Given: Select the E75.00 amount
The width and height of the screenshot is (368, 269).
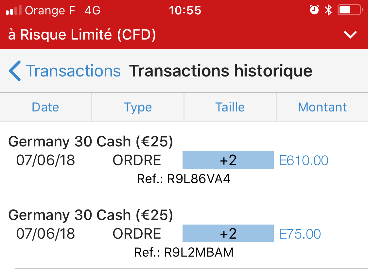Looking at the screenshot, I should tap(300, 234).
